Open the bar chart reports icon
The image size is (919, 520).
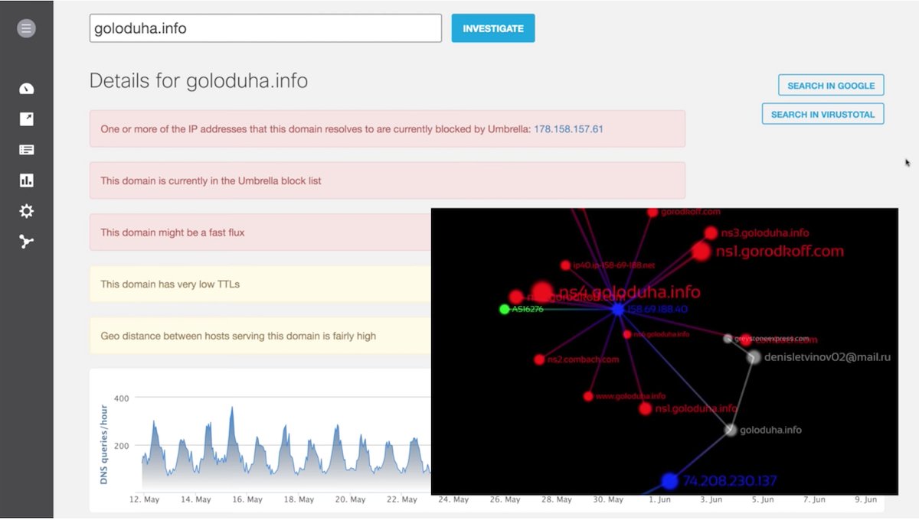27,180
